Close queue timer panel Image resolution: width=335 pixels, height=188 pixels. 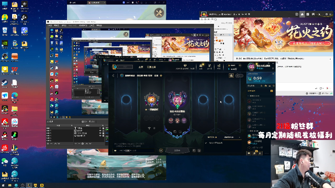tap(273, 74)
